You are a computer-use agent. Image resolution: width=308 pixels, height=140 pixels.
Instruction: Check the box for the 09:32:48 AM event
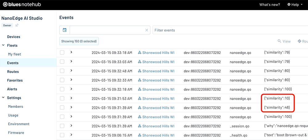[62, 71]
